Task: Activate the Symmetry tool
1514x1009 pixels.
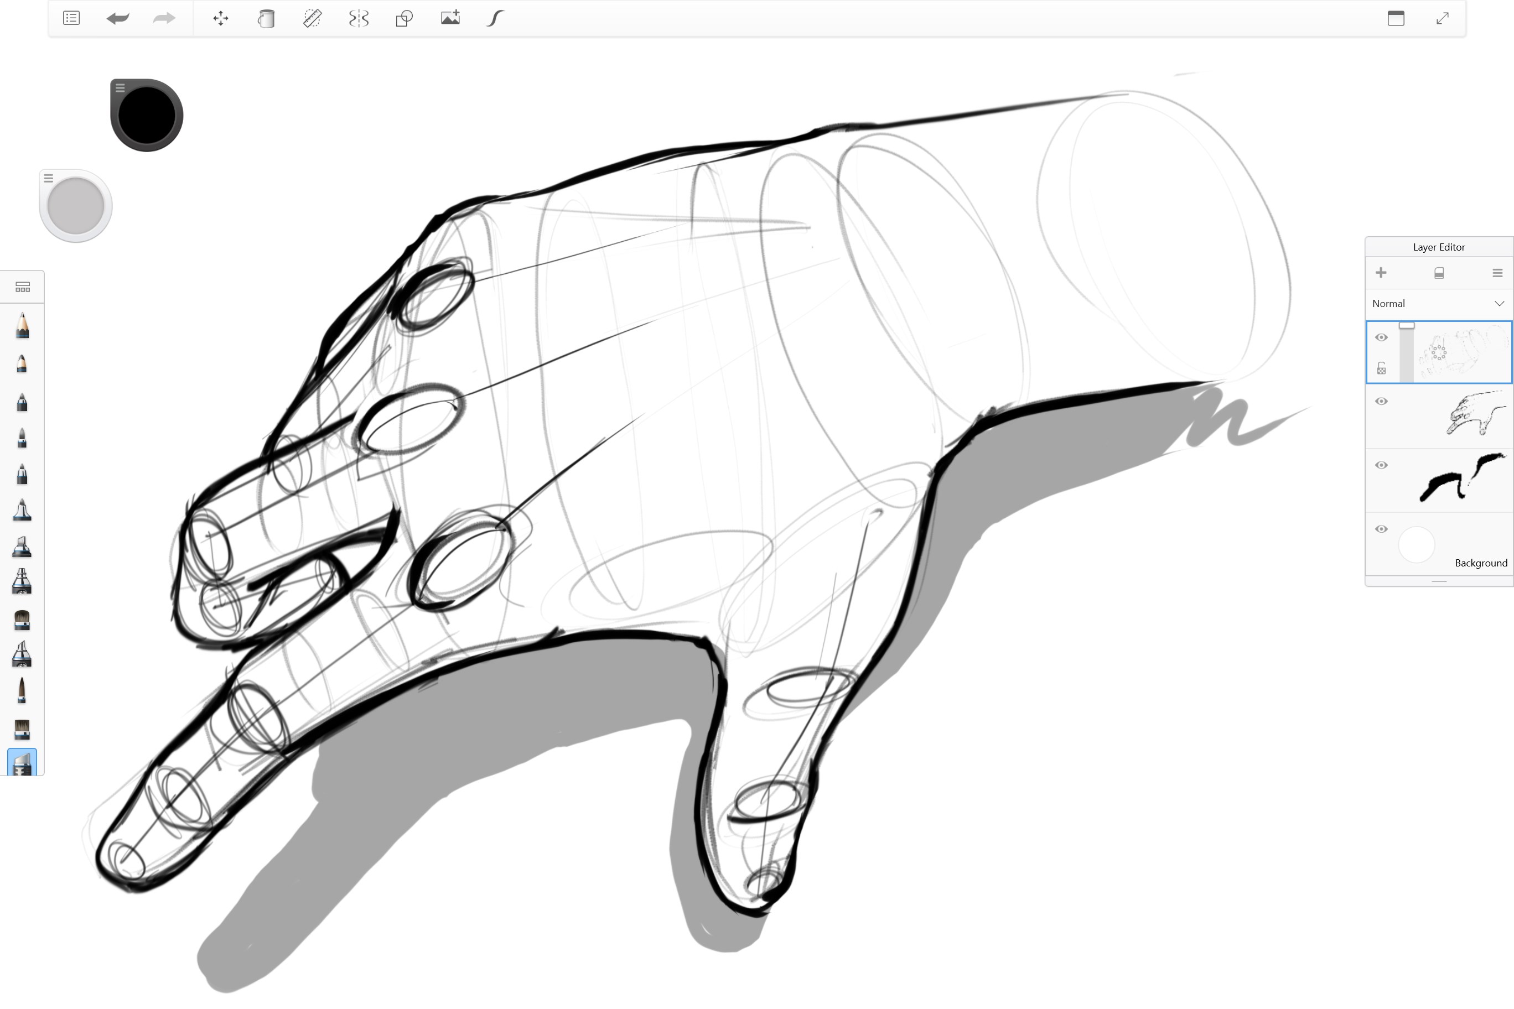Action: click(x=359, y=18)
